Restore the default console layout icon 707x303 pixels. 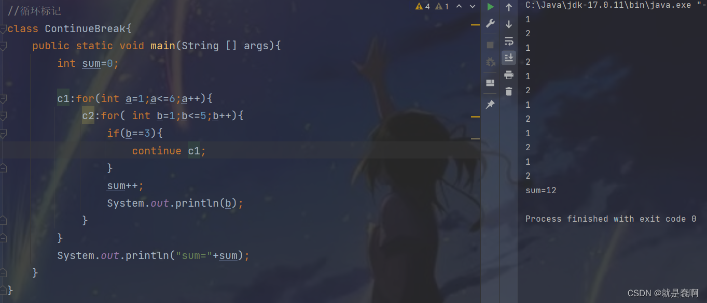coord(490,82)
